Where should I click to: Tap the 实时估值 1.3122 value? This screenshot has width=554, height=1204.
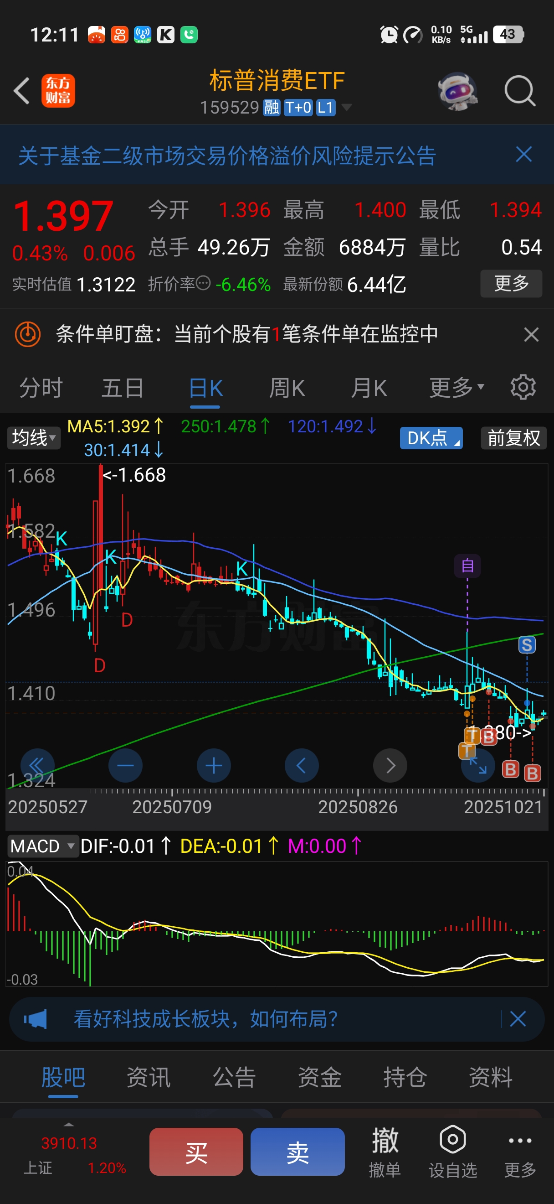[x=106, y=285]
